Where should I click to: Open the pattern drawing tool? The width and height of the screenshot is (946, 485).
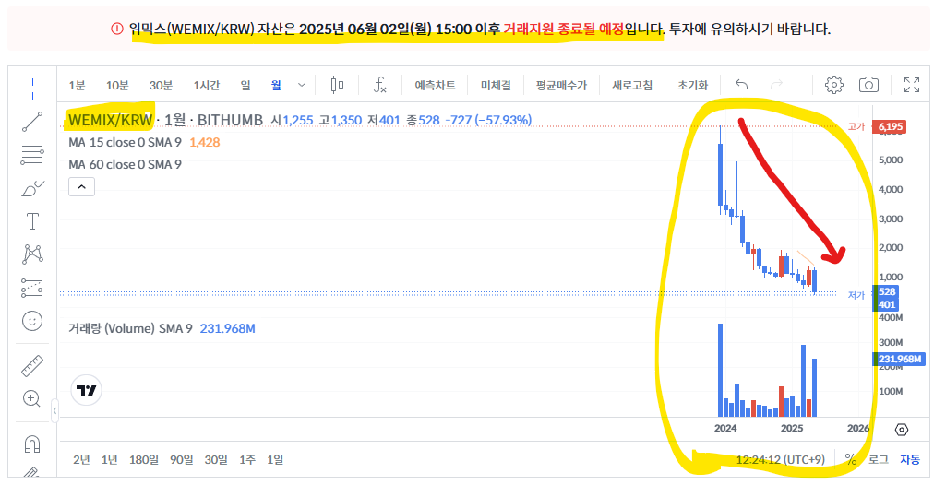32,254
